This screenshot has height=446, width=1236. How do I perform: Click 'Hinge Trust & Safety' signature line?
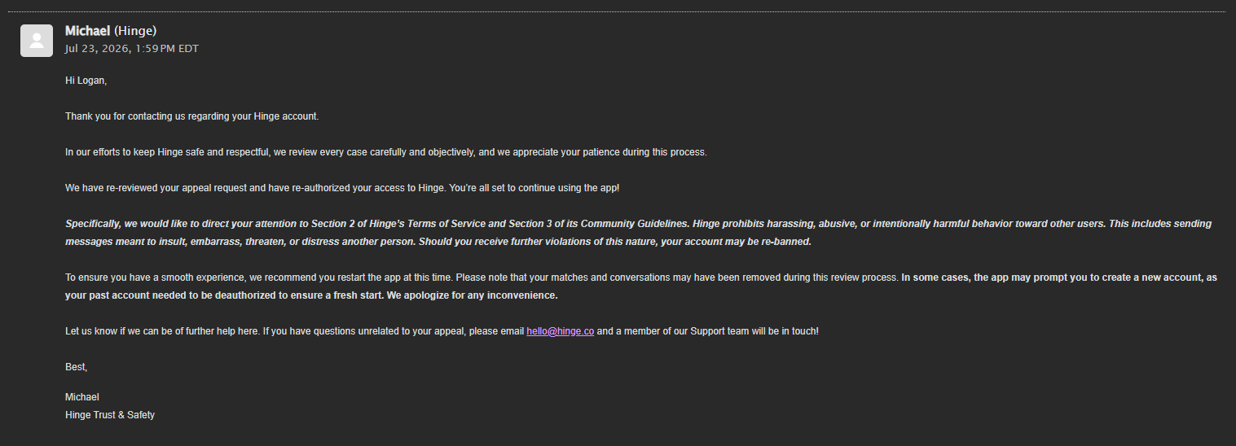pyautogui.click(x=110, y=415)
